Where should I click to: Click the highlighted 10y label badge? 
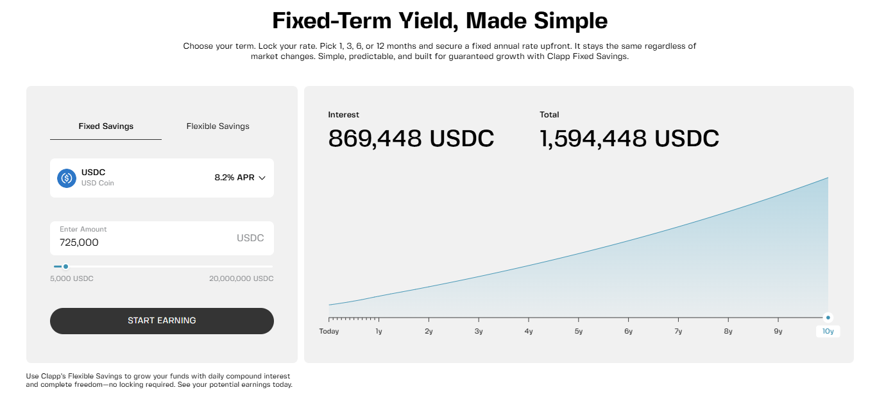click(x=828, y=331)
